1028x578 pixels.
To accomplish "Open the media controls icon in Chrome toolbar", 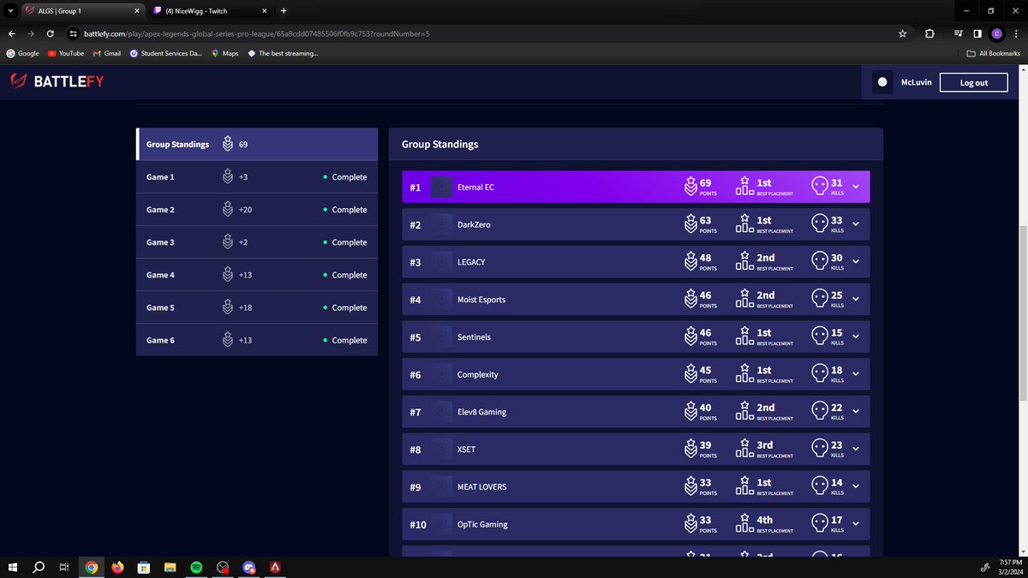I will click(x=959, y=33).
